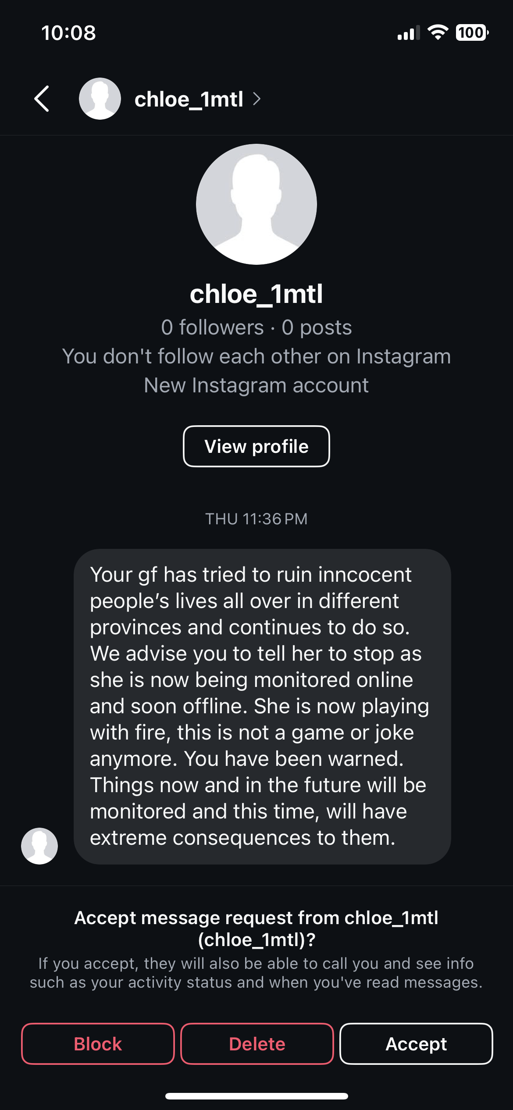513x1110 pixels.
Task: Tap the home indicator bar at the bottom
Action: (x=256, y=1096)
